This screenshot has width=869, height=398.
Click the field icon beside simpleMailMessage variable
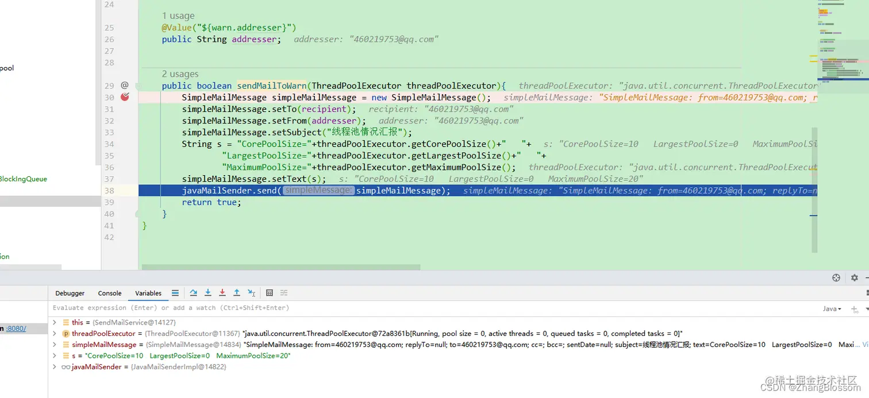(x=66, y=345)
